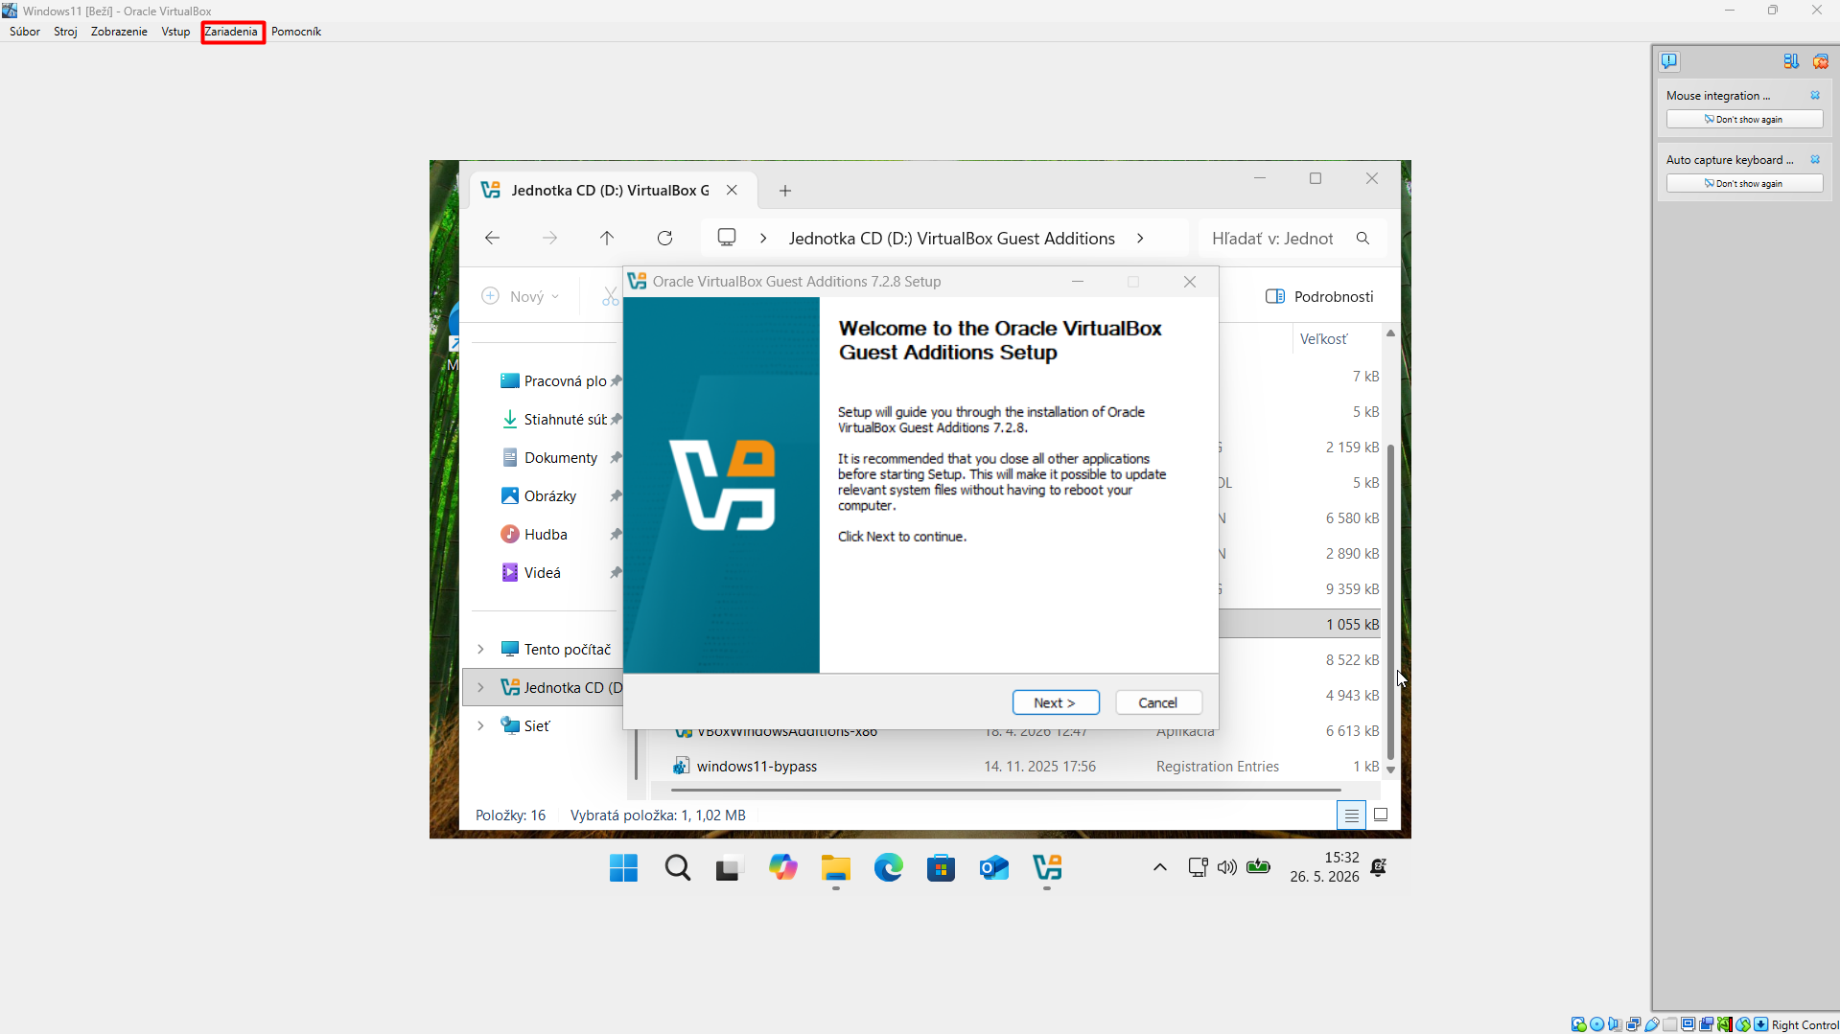Viewport: 1840px width, 1034px height.
Task: Go back in File Explorer
Action: pos(492,238)
